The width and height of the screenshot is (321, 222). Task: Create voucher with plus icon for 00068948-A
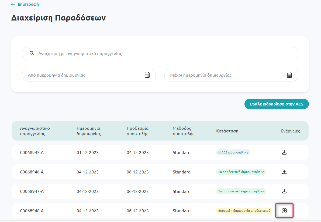[284, 210]
